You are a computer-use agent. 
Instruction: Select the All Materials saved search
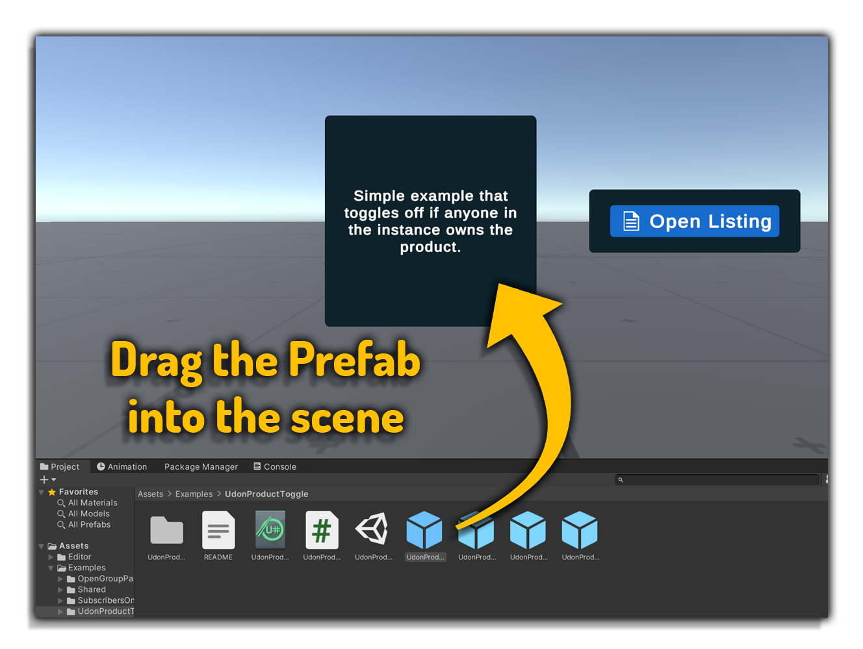85,503
